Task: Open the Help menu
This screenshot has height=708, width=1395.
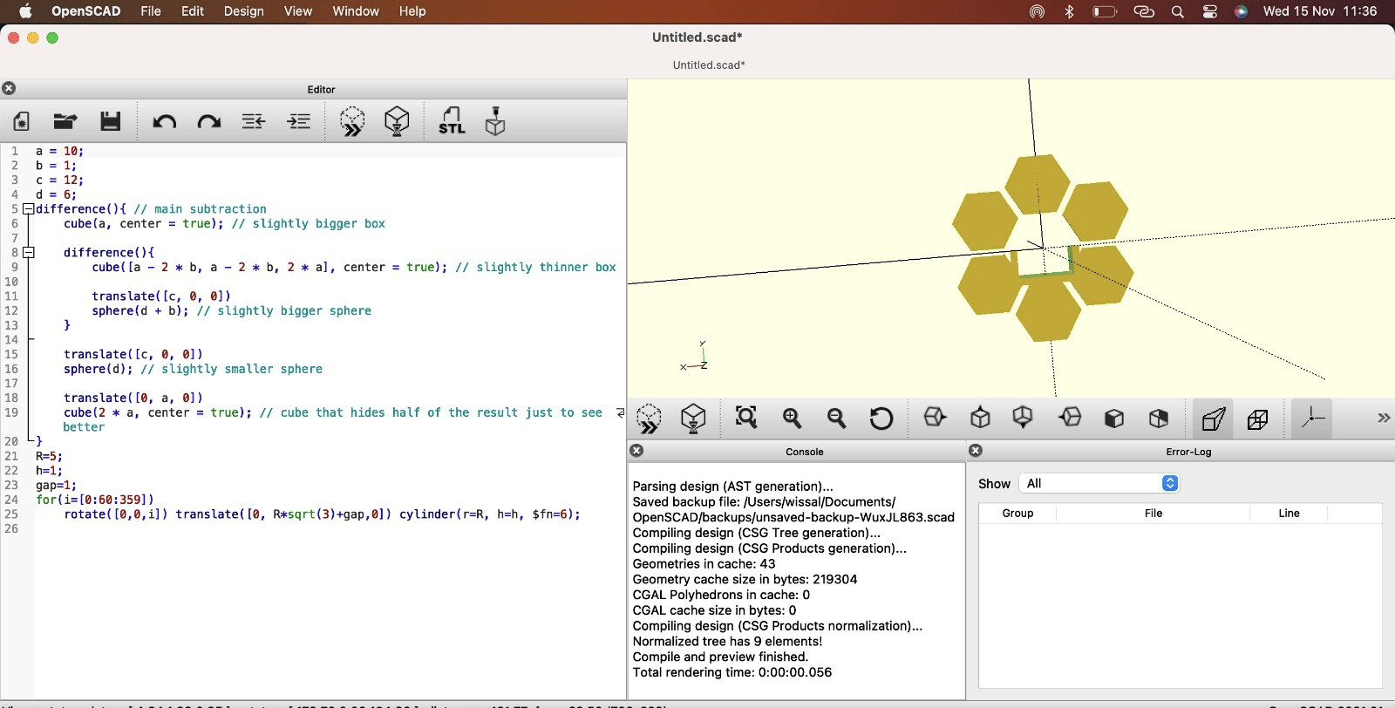Action: pyautogui.click(x=412, y=11)
